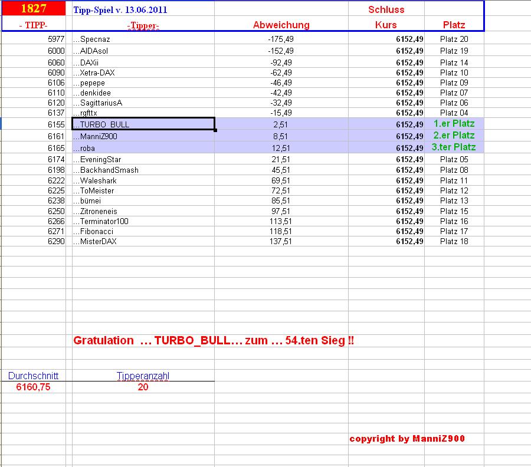Click the 'Tipperanzahl' label
The height and width of the screenshot is (467, 531).
pyautogui.click(x=143, y=376)
